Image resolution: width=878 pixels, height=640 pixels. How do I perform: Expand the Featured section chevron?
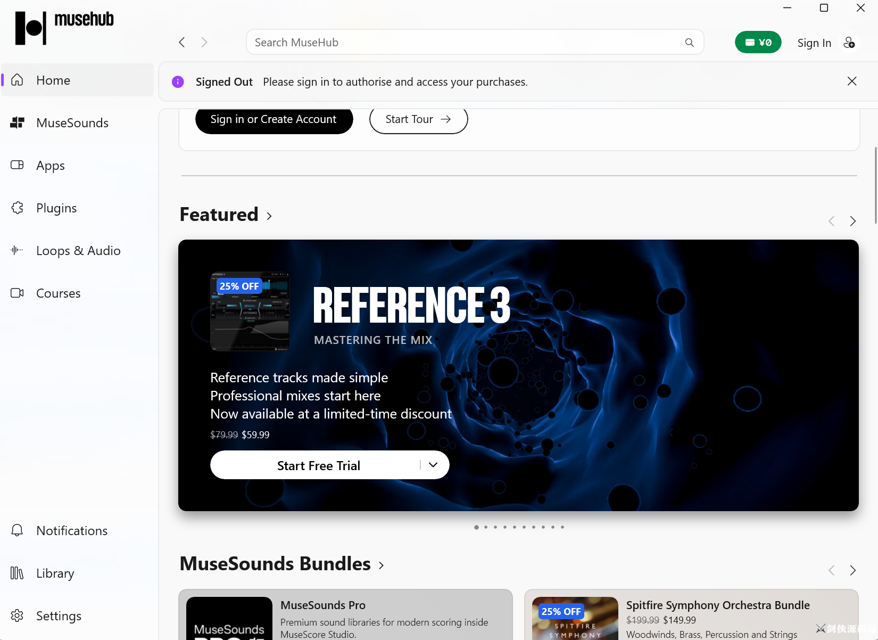(x=269, y=216)
